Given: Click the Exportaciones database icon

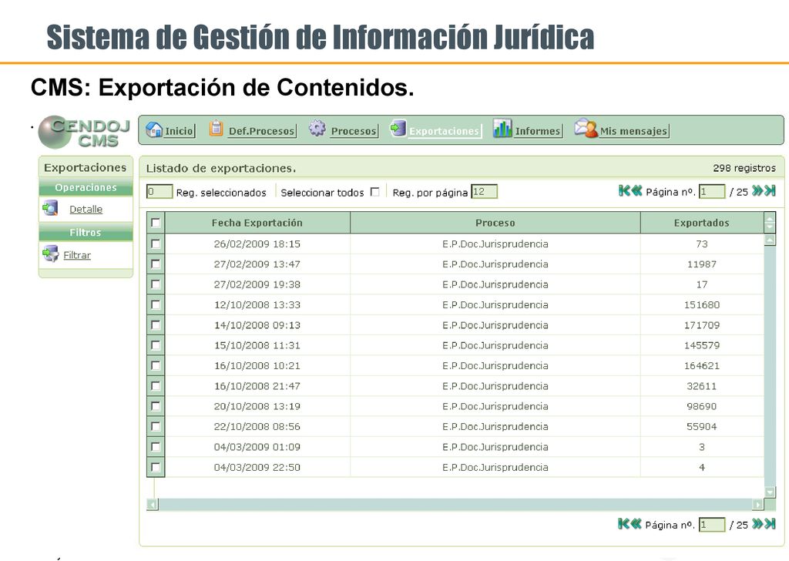Looking at the screenshot, I should 398,128.
